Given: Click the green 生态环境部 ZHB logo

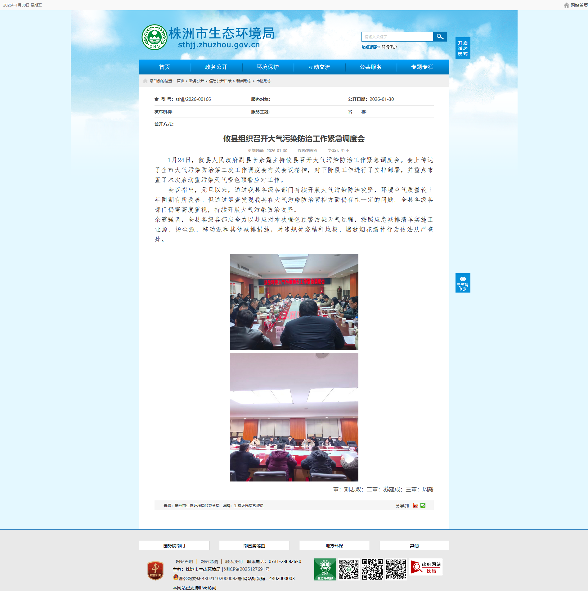Looking at the screenshot, I should click(x=325, y=569).
